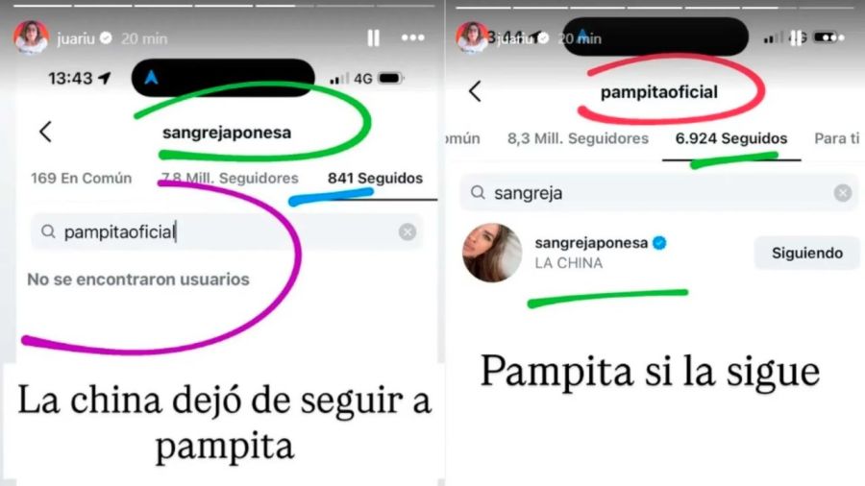Open sangrejaponesa profile from search result

tap(591, 242)
